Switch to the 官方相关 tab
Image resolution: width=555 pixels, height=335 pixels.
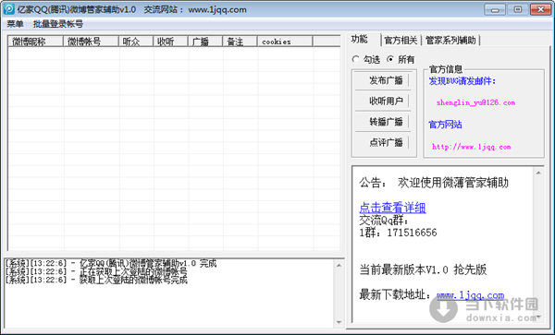tap(401, 41)
